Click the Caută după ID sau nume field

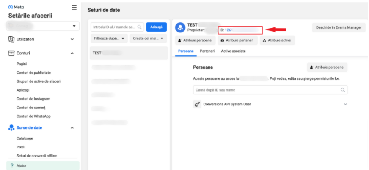(x=267, y=90)
